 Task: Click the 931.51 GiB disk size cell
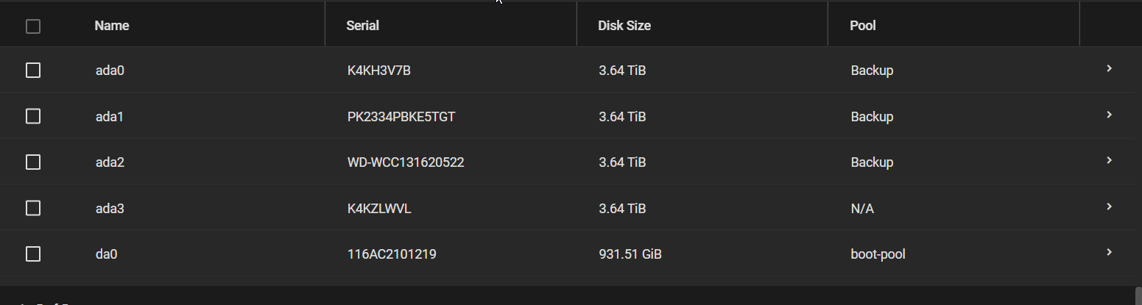tap(630, 255)
